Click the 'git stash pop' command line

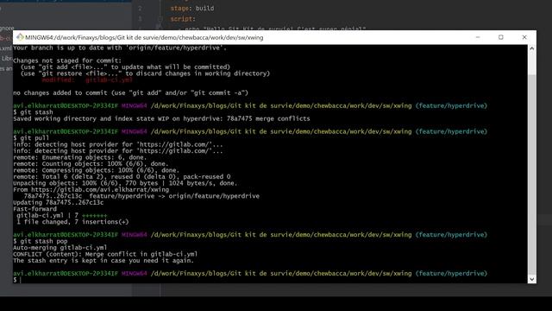[x=41, y=241]
